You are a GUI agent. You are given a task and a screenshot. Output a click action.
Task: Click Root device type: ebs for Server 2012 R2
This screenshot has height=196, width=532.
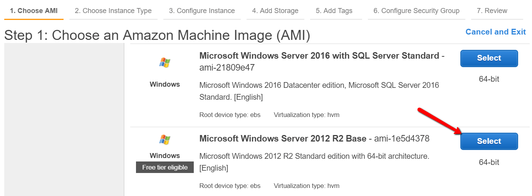[230, 186]
